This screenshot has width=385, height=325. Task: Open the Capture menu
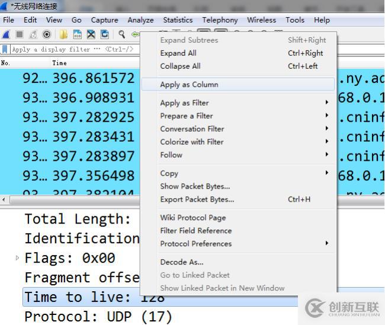click(105, 20)
